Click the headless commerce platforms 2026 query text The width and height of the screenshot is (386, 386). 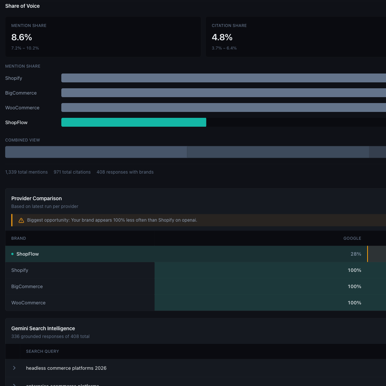[x=66, y=368]
